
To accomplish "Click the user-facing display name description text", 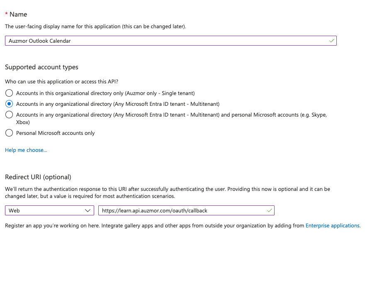I will tap(95, 27).
